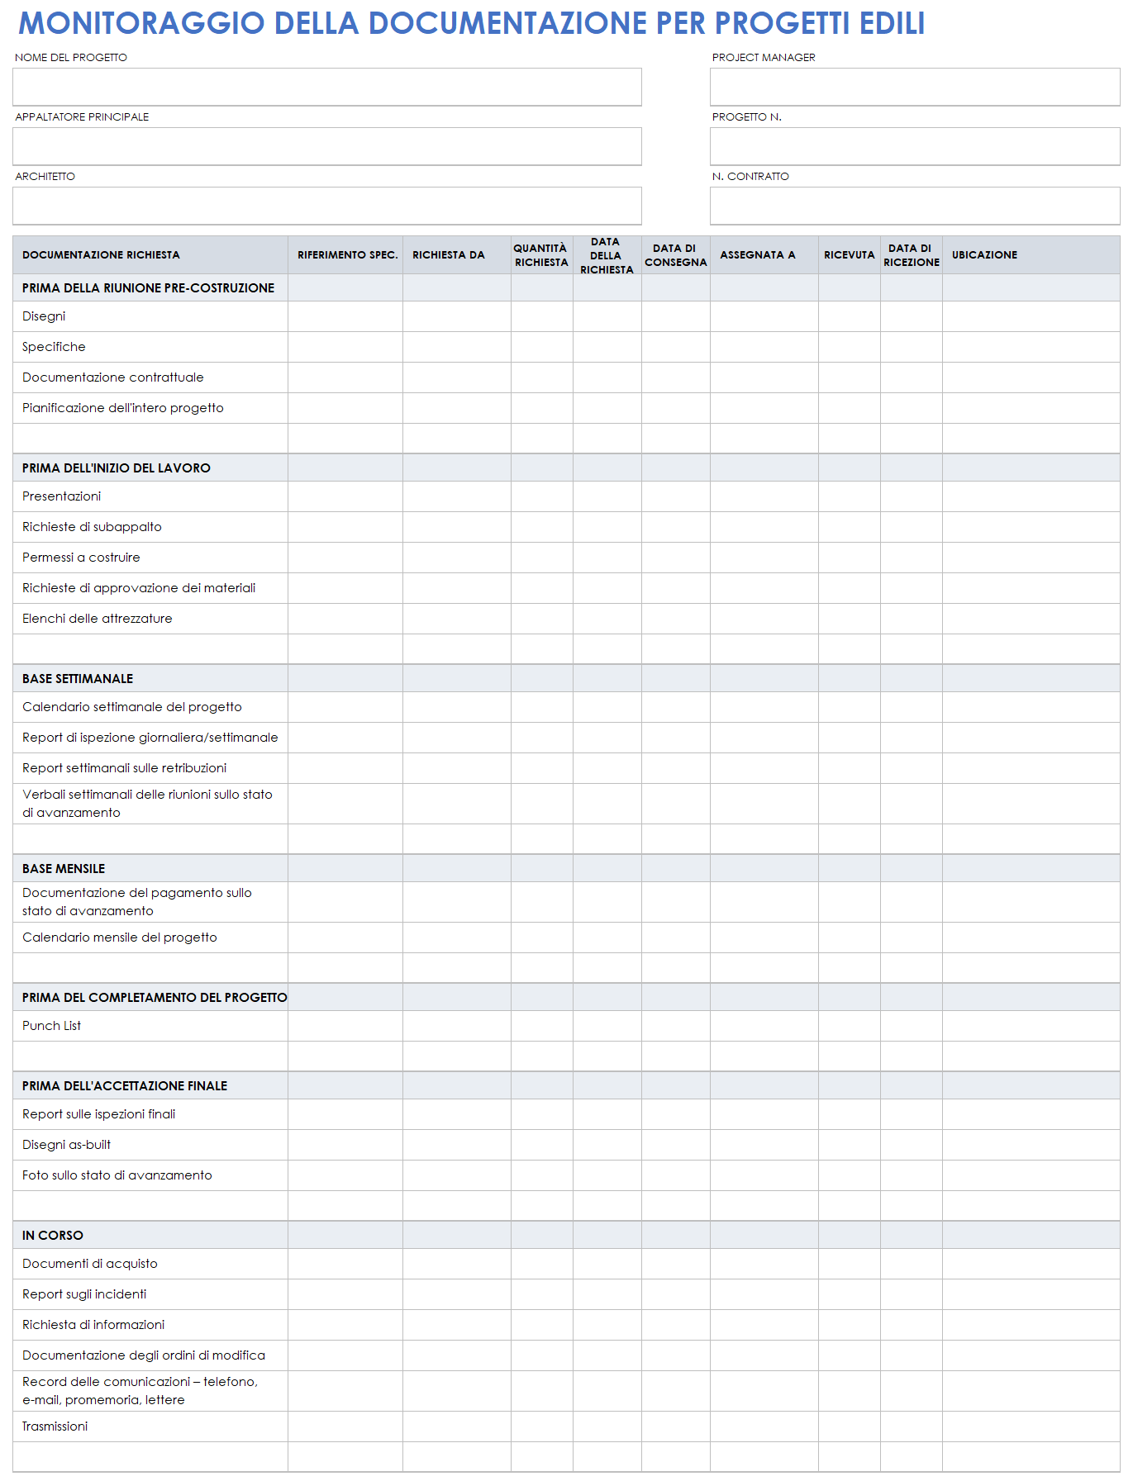The image size is (1133, 1481).
Task: Click Richiesta di informazioni row
Action: (566, 1325)
